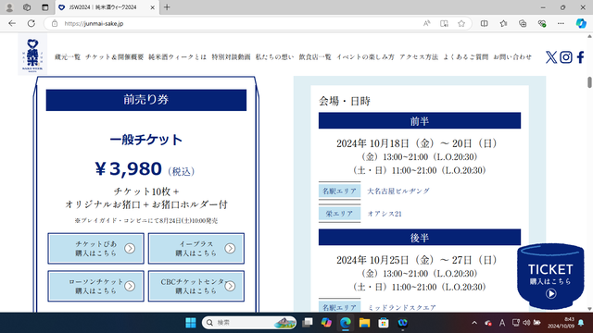The width and height of the screenshot is (593, 333).
Task: Open 私たちの想い navigation item
Action: (x=274, y=57)
